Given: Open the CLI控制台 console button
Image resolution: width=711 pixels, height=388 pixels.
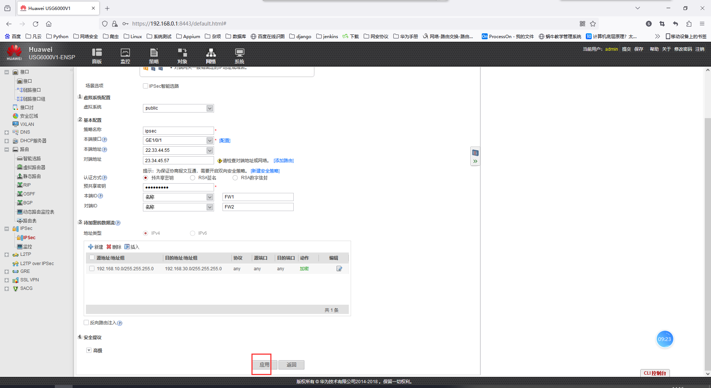Looking at the screenshot, I should [x=655, y=373].
